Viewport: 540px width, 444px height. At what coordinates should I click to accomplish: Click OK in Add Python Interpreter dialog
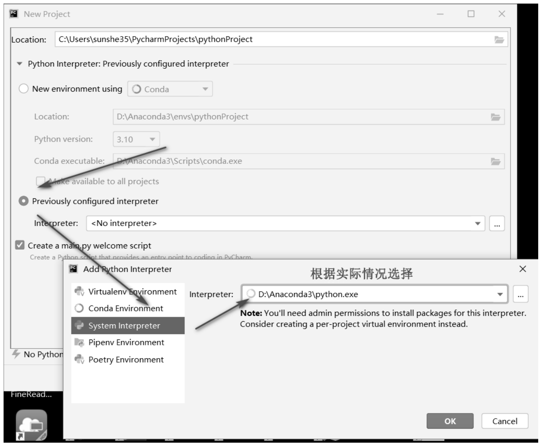click(450, 421)
